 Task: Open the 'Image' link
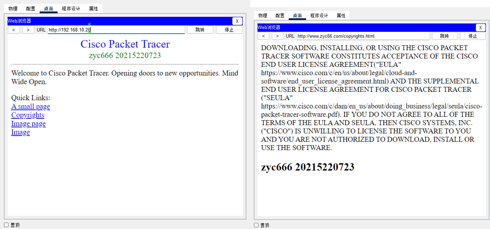click(20, 132)
